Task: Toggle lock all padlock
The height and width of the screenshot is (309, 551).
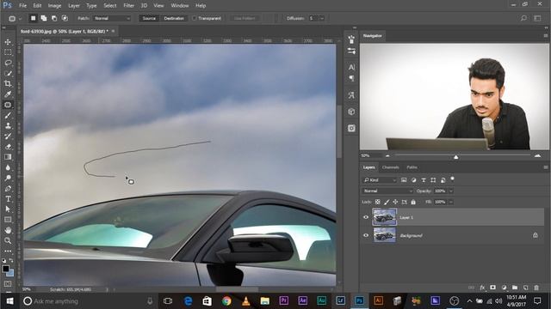Action: pyautogui.click(x=413, y=203)
